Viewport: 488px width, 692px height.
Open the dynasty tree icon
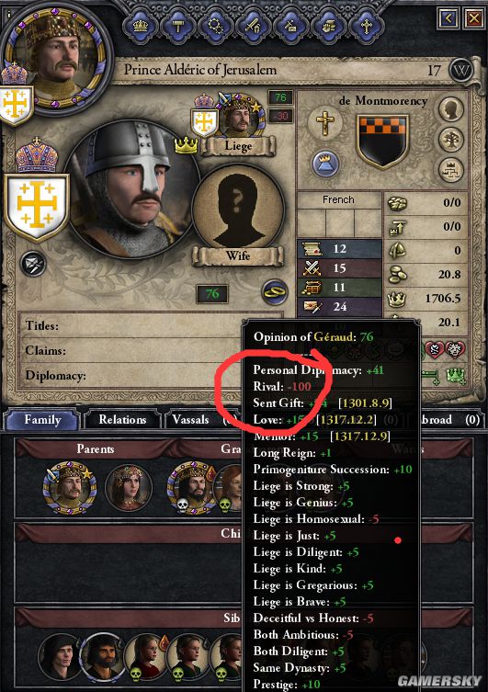point(451,140)
